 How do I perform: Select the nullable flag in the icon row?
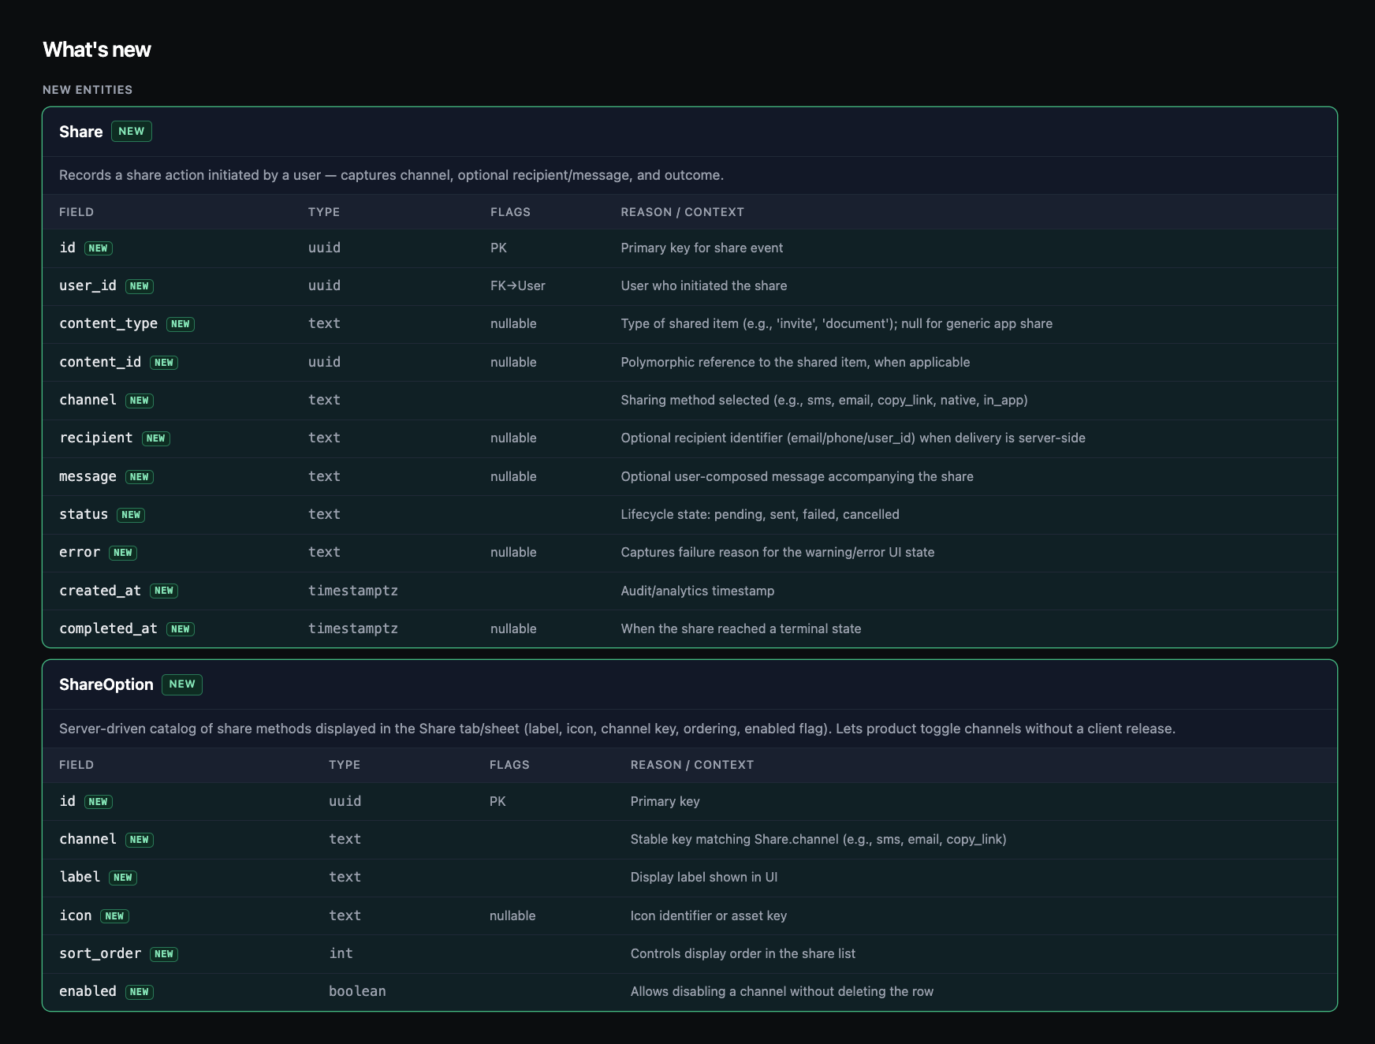coord(512,915)
